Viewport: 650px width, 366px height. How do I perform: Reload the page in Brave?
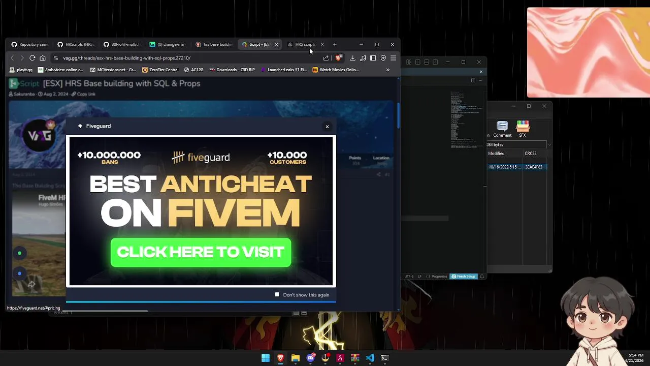pos(32,58)
